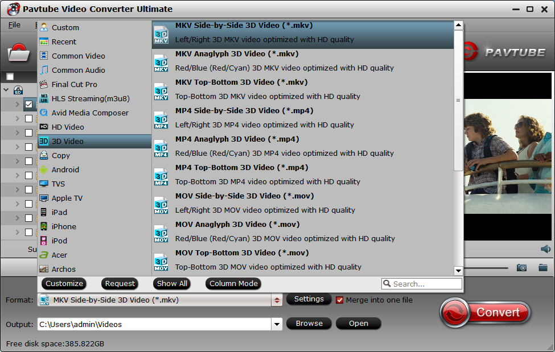The width and height of the screenshot is (555, 352).
Task: Open the Format dropdown arrow
Action: [x=277, y=300]
